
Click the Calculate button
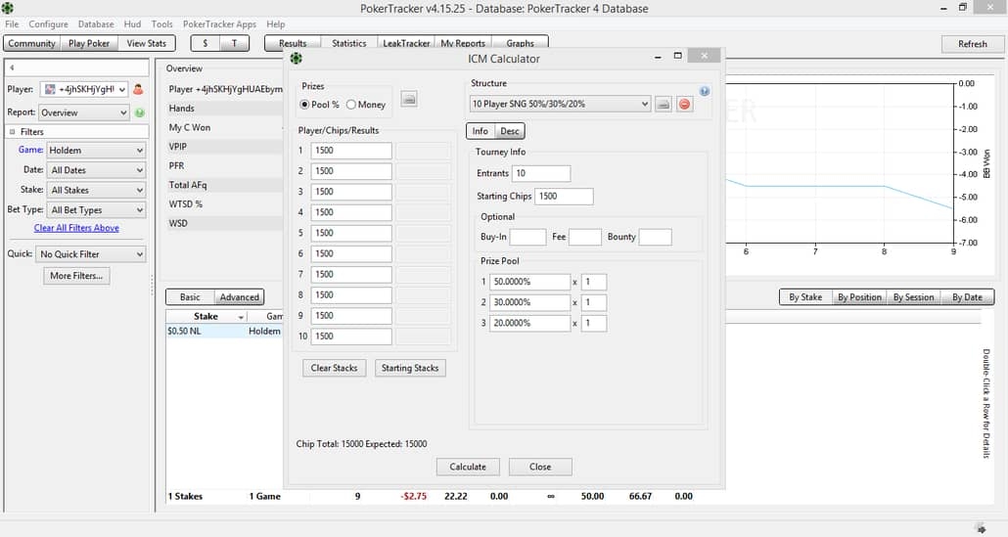(x=468, y=467)
